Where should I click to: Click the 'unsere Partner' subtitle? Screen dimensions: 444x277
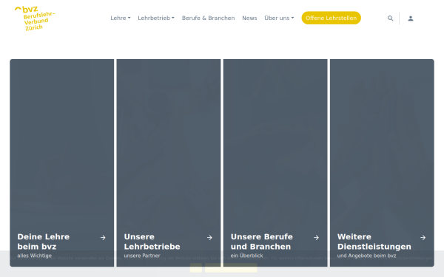point(142,256)
